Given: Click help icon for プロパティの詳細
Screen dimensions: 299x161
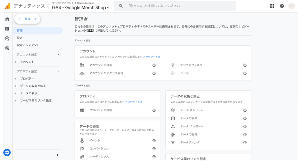Looking at the screenshot, I should [x=154, y=110].
